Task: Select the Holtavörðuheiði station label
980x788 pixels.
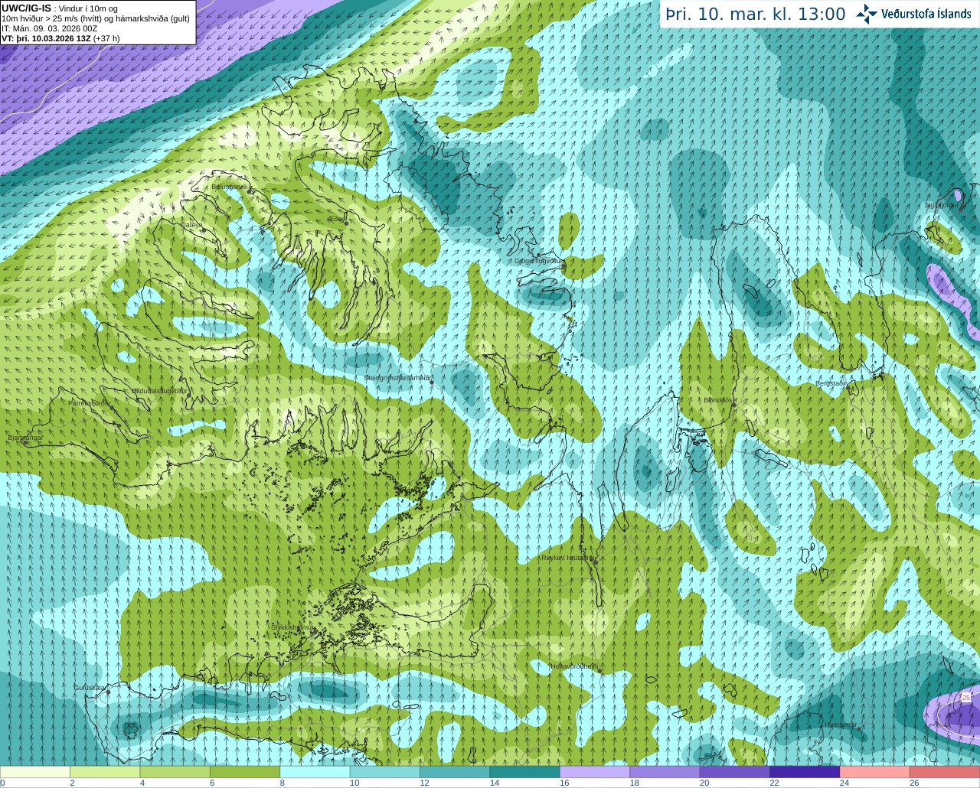Action: pos(574,666)
